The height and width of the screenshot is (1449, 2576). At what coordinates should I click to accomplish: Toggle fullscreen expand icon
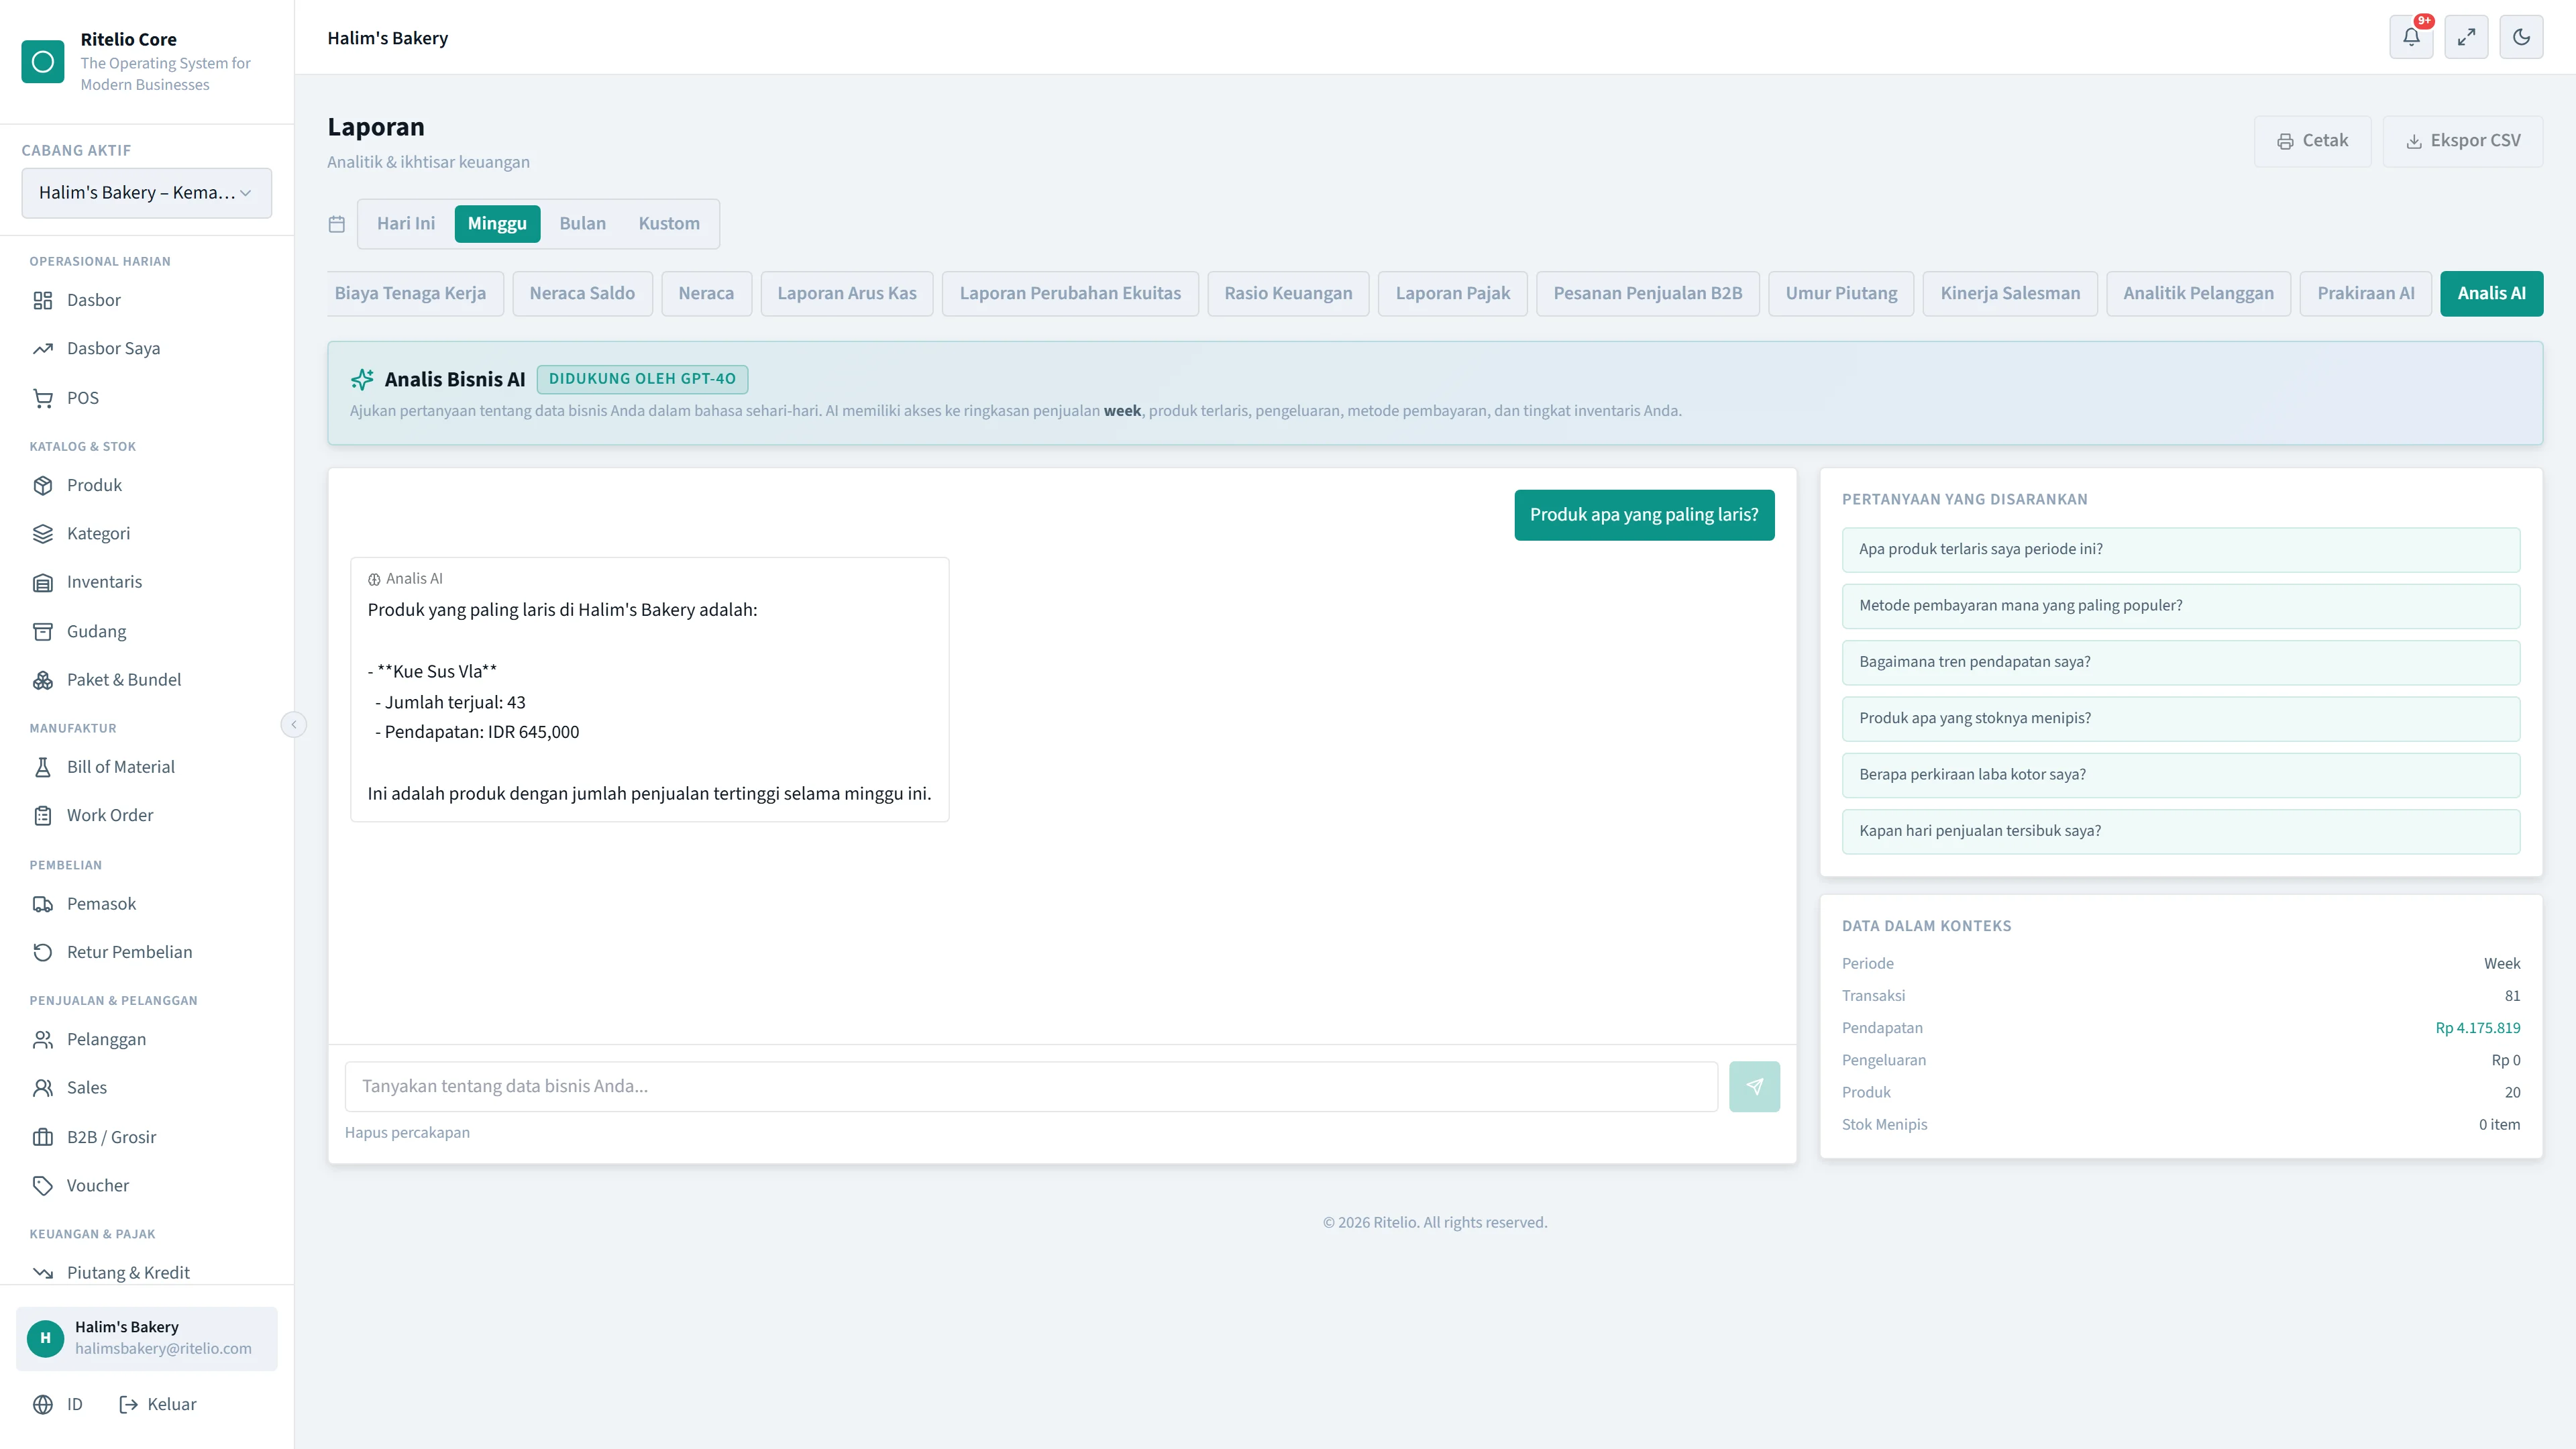pyautogui.click(x=2466, y=37)
